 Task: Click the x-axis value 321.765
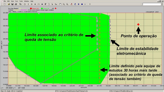[99, 86]
